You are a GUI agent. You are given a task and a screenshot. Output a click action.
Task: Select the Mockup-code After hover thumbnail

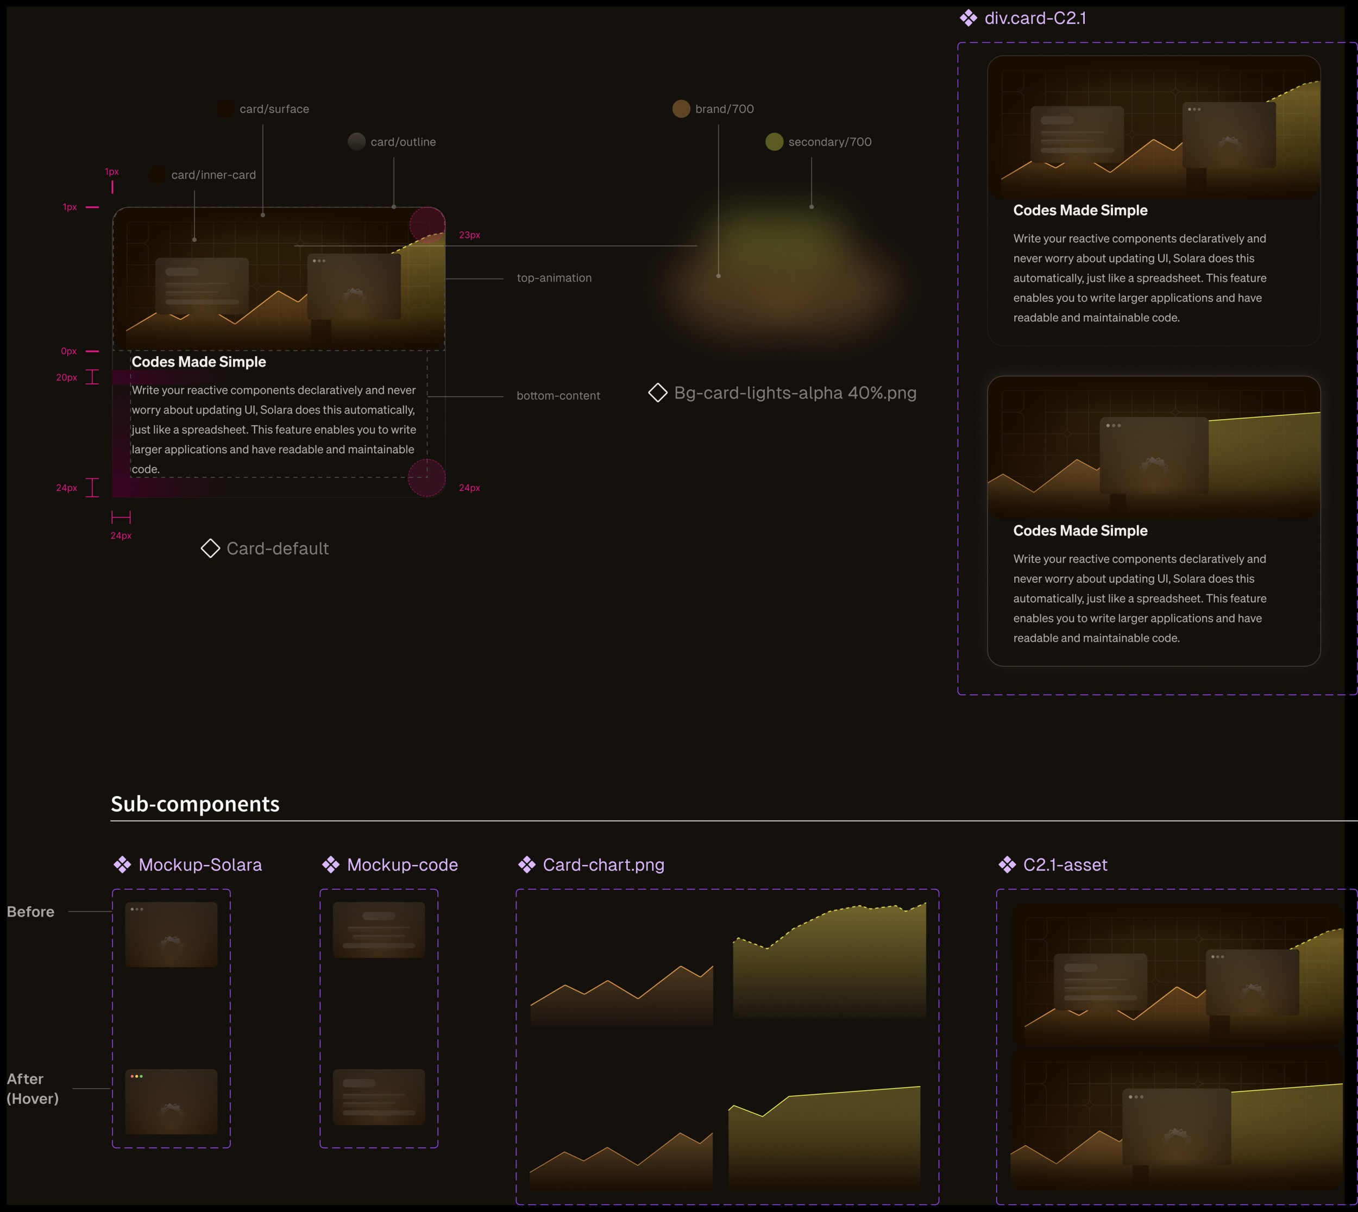tap(379, 1097)
